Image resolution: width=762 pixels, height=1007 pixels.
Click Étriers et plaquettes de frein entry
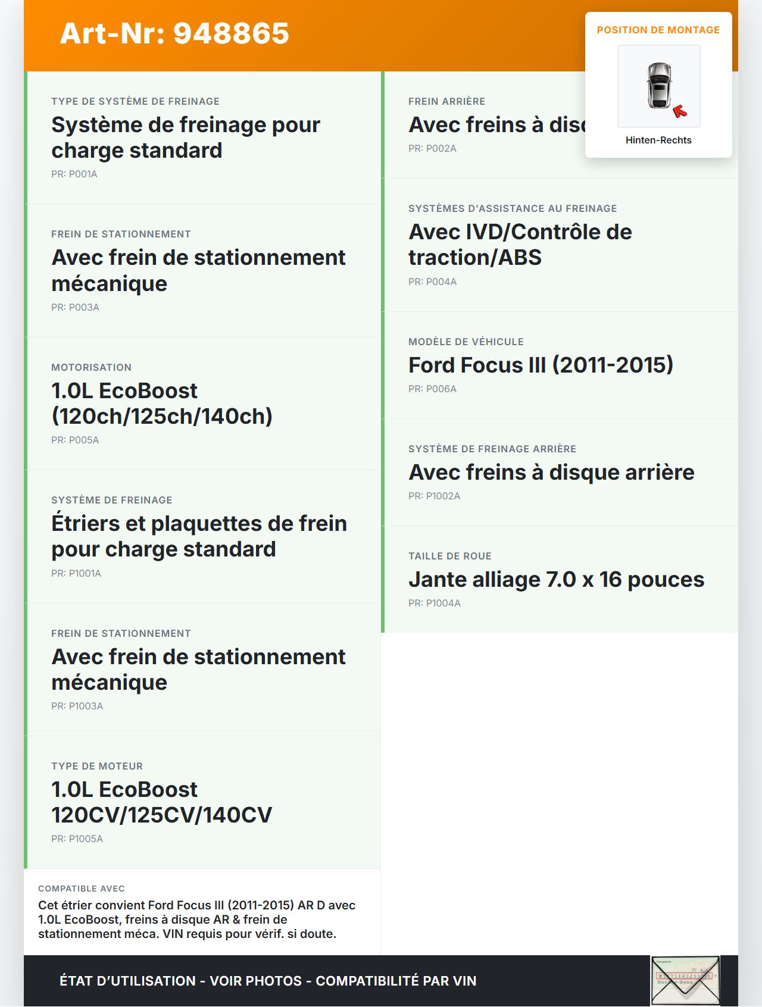(199, 536)
